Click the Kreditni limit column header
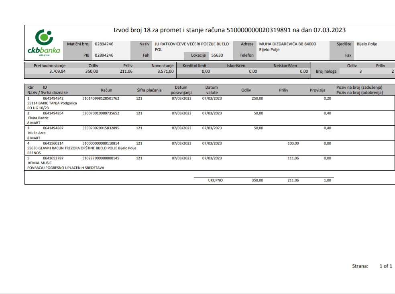Viewport: 395px width, 294px height. click(x=195, y=65)
